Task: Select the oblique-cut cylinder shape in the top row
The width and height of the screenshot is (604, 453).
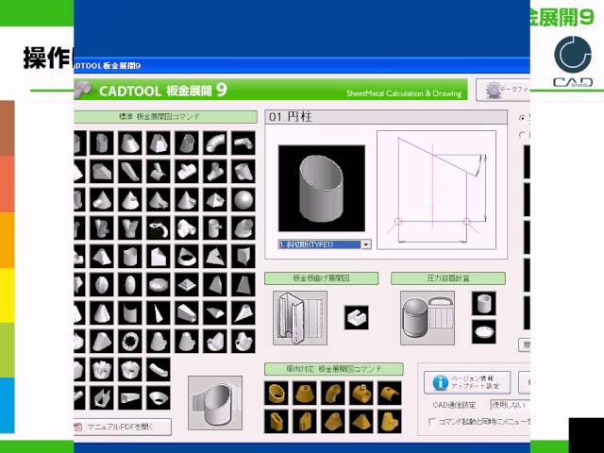Action: click(187, 143)
